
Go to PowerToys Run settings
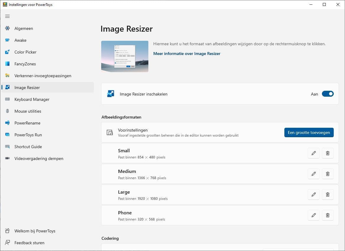pyautogui.click(x=28, y=135)
